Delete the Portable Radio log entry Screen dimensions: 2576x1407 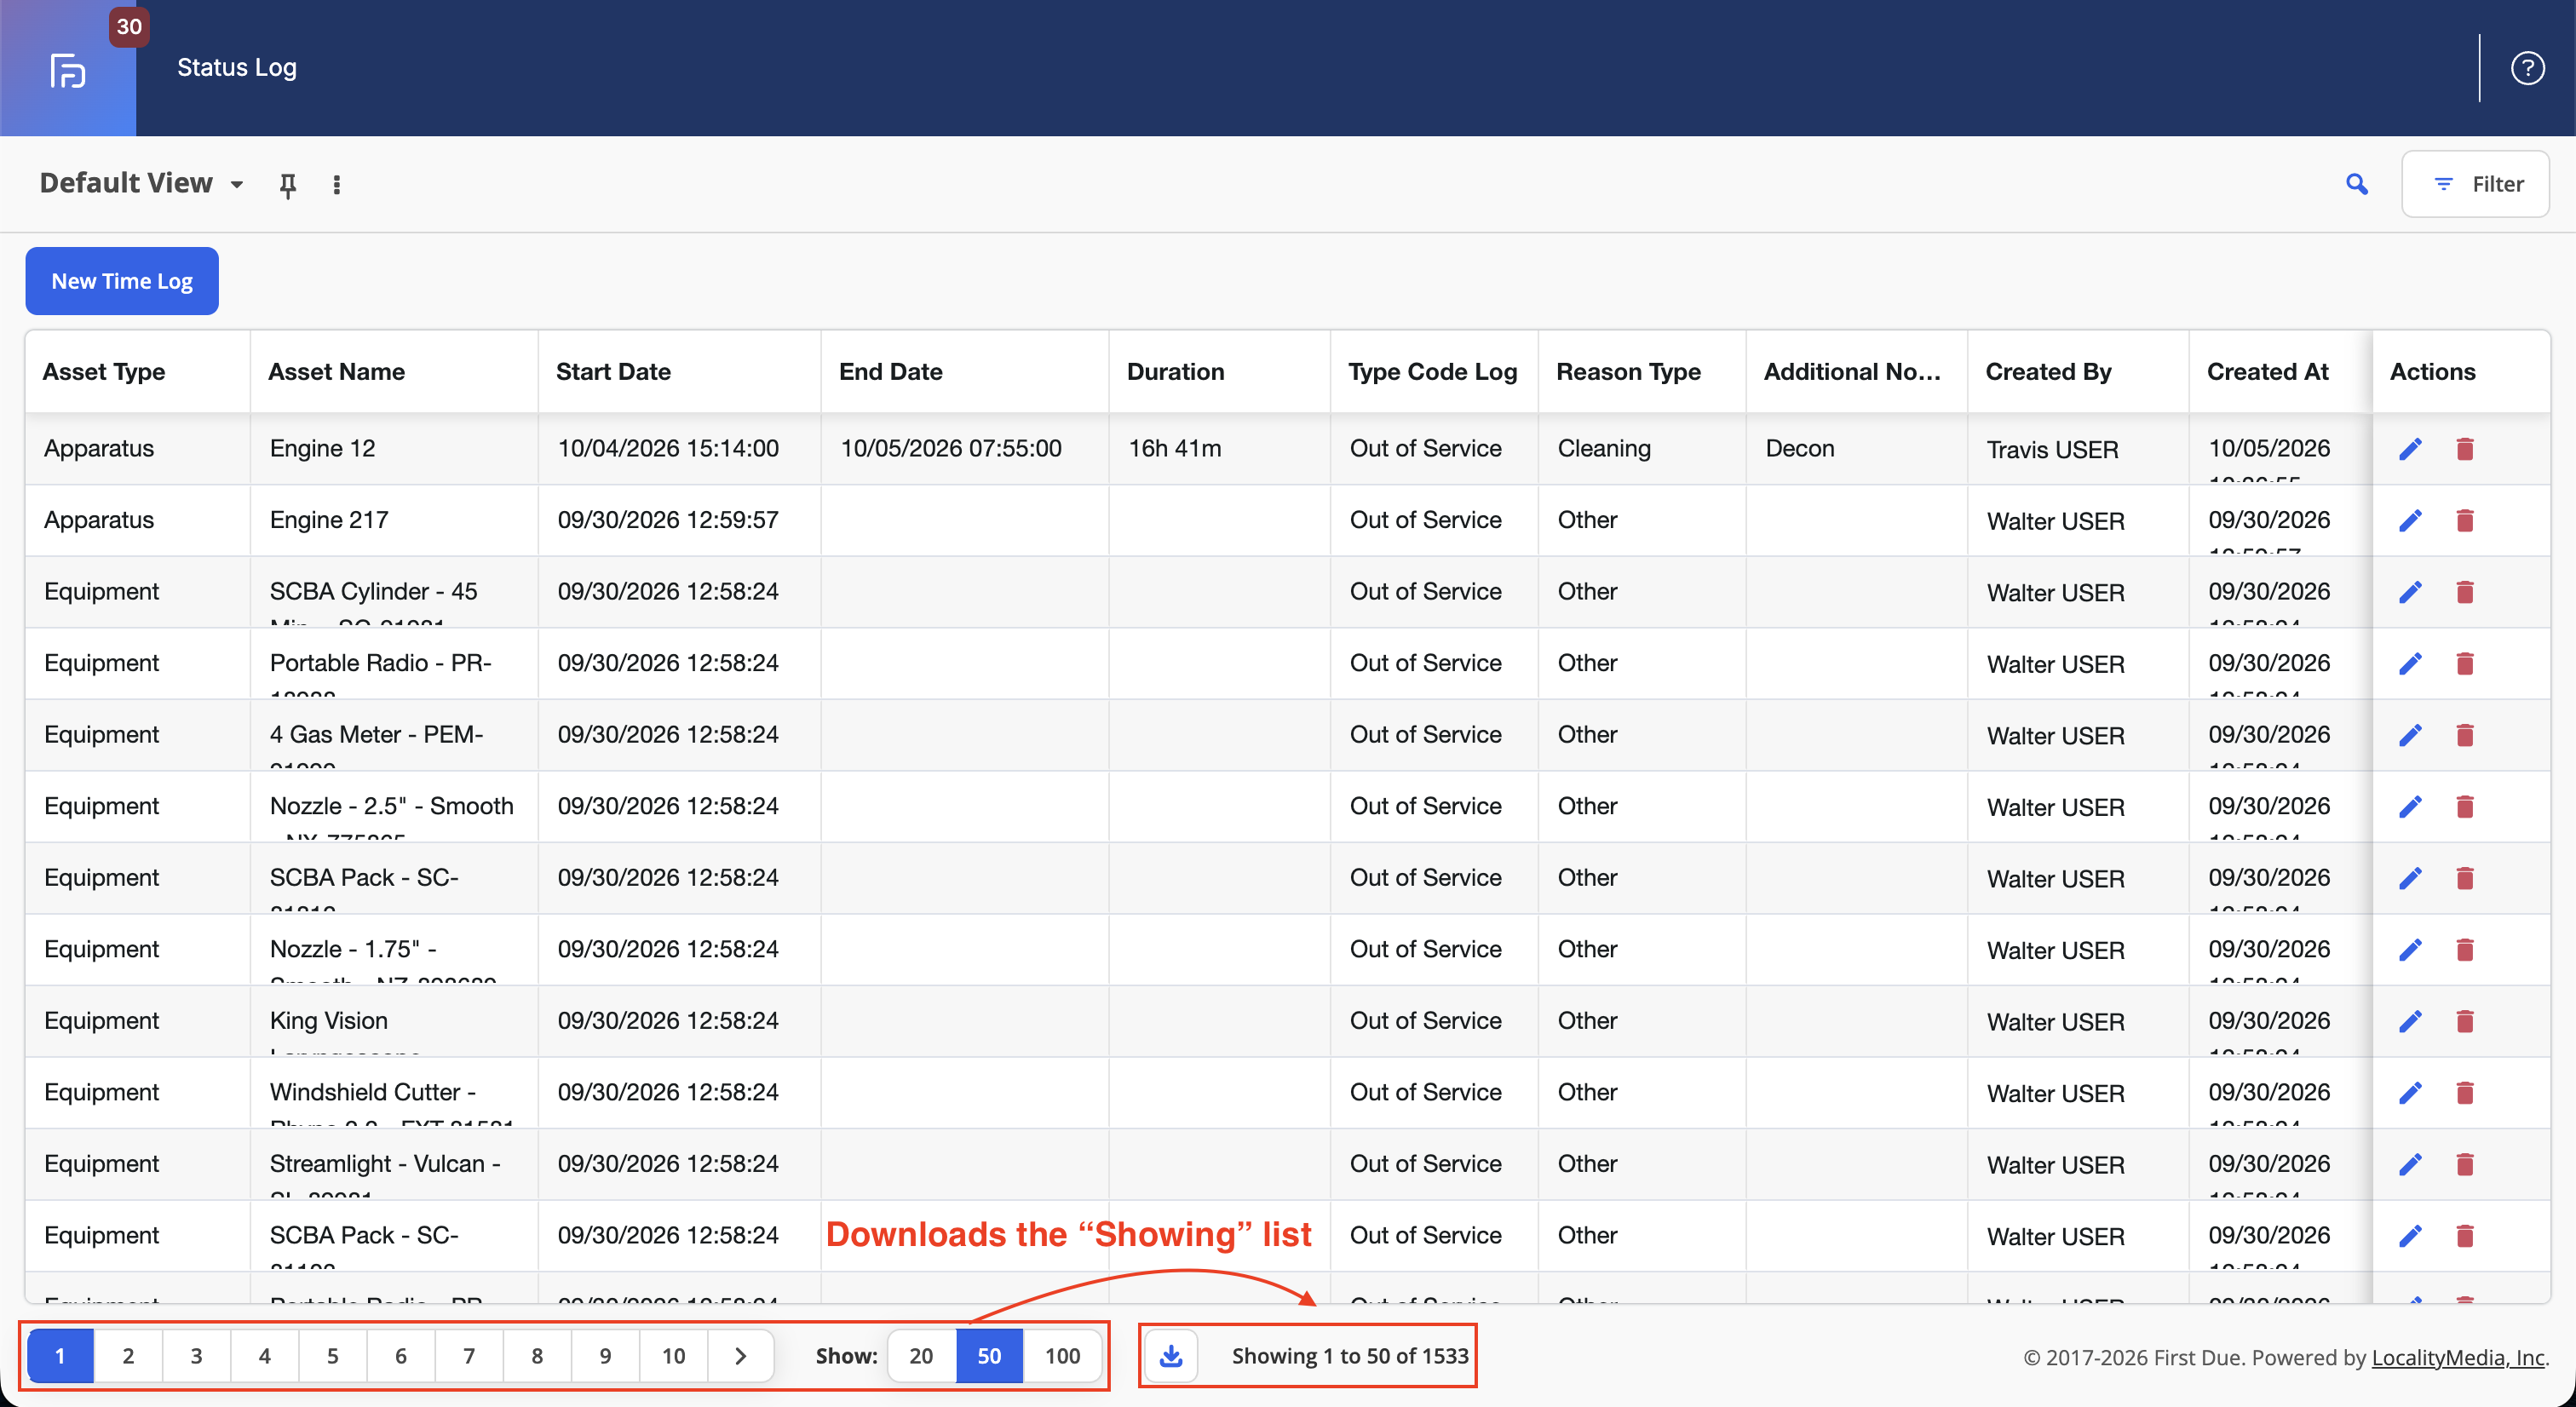[x=2465, y=663]
